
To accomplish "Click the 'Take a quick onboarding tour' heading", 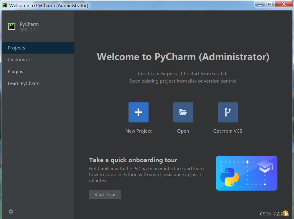I will 133,160.
